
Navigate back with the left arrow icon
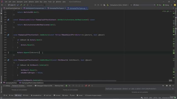pyautogui.click(x=2, y=5)
